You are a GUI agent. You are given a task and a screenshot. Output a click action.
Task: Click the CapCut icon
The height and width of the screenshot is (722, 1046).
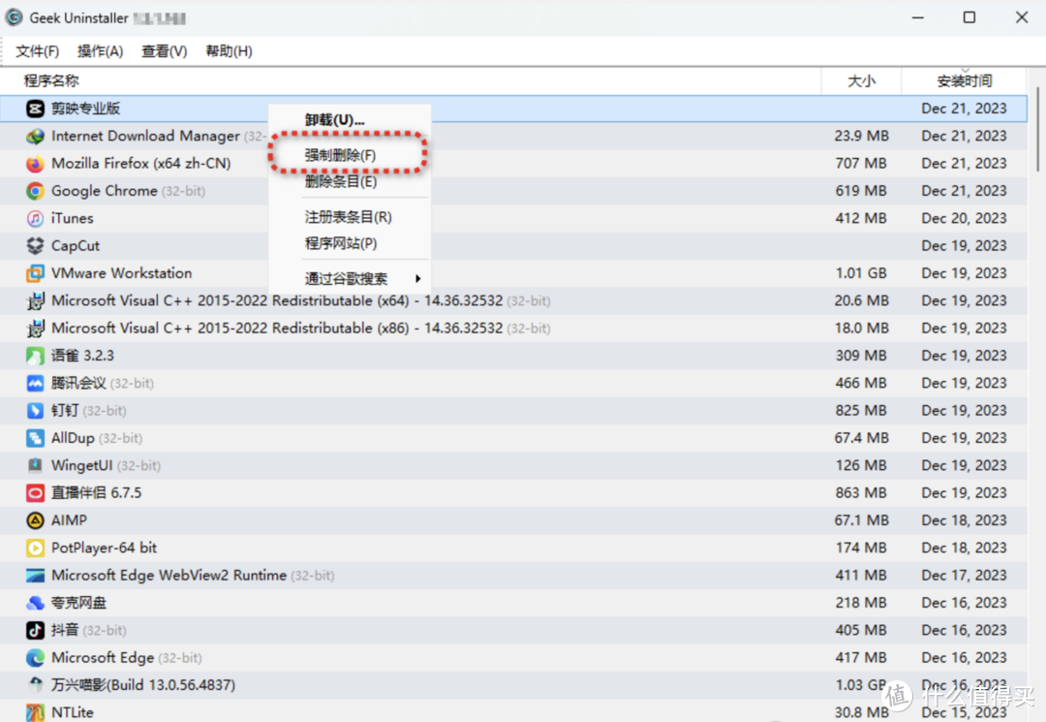tap(36, 245)
